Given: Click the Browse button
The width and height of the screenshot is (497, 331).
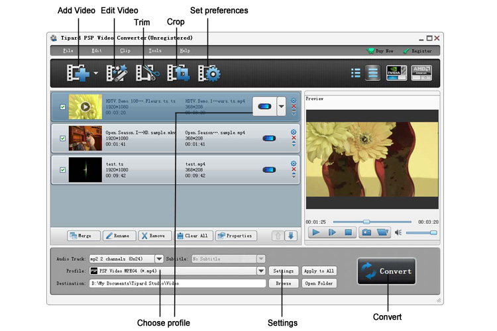Looking at the screenshot, I should pyautogui.click(x=284, y=283).
